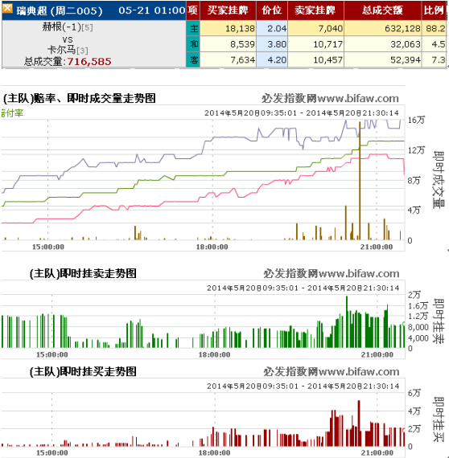Click away odds value 4.20
Viewport: 449px width, 458px height.
(x=277, y=60)
